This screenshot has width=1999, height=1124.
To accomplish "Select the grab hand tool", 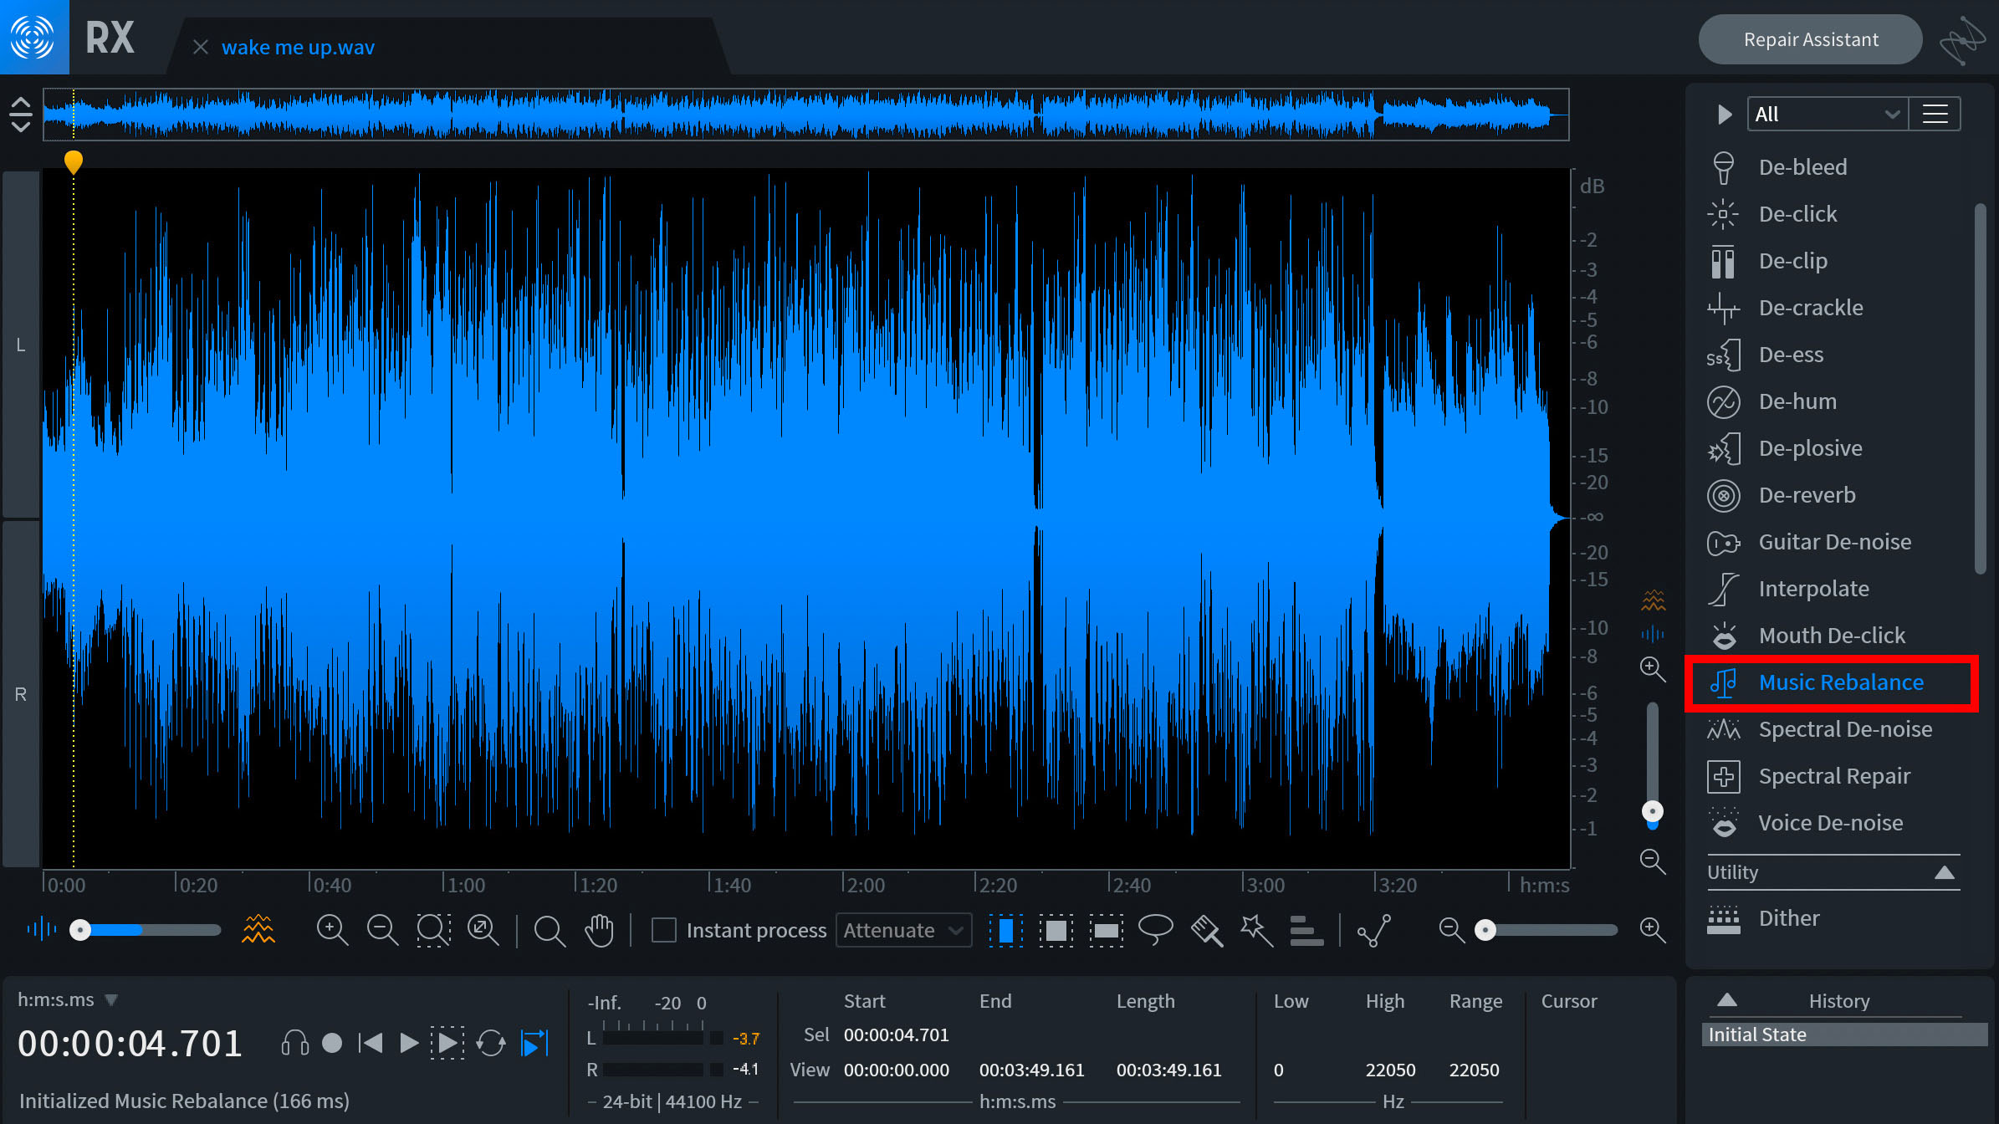I will (599, 930).
